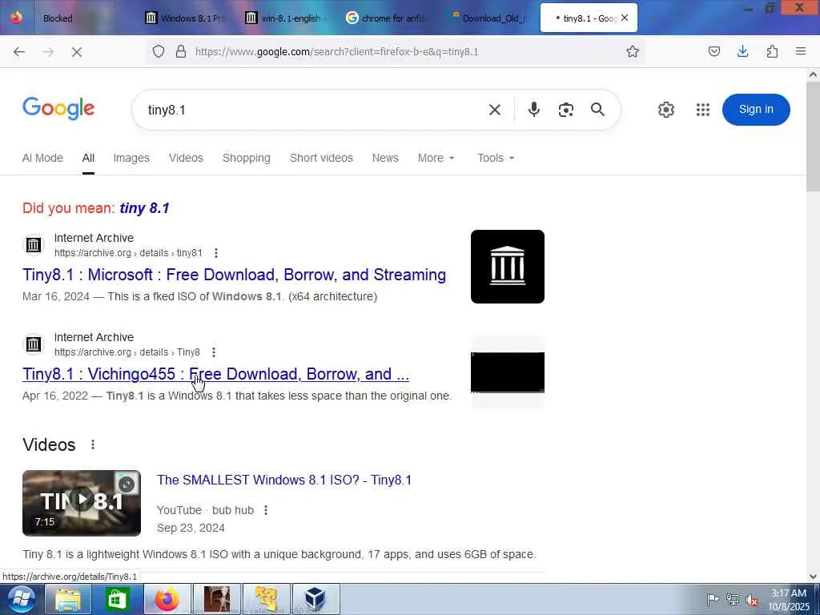
Task: Open Google quick settings gear
Action: tap(665, 110)
